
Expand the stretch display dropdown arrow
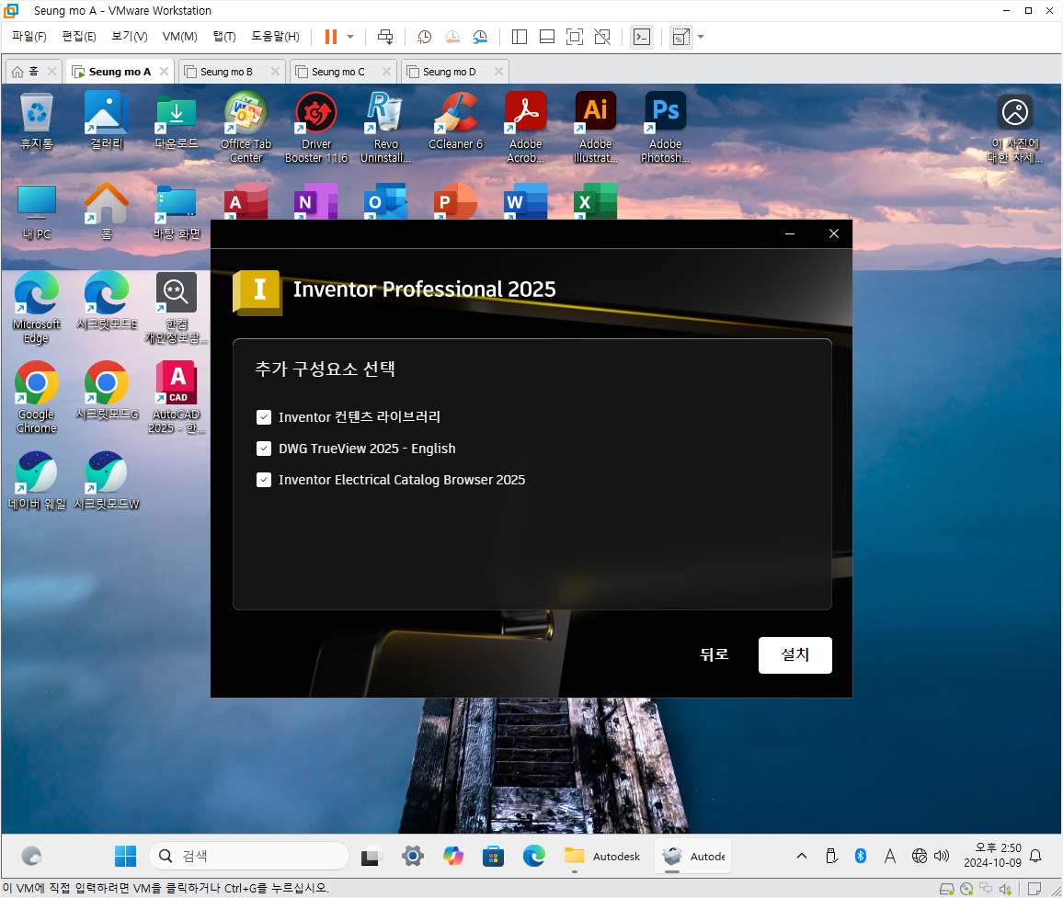tap(701, 37)
